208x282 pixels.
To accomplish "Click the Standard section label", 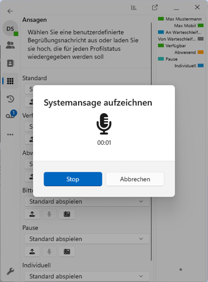I will pyautogui.click(x=35, y=78).
